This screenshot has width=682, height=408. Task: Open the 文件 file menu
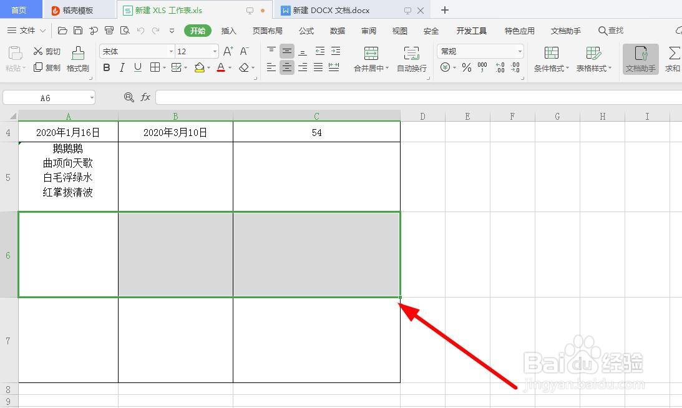[27, 31]
